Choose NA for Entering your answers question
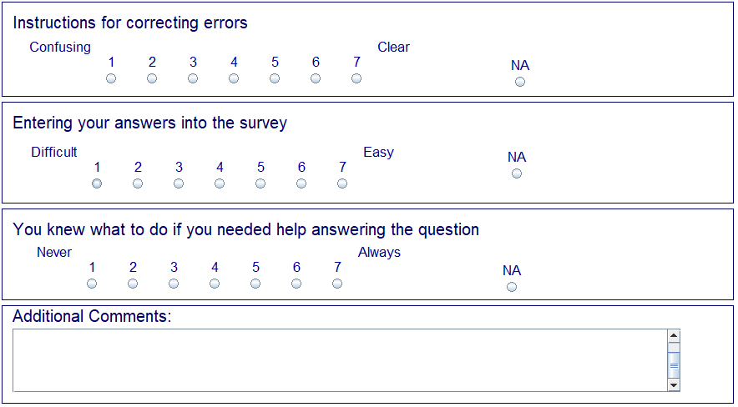 (517, 173)
